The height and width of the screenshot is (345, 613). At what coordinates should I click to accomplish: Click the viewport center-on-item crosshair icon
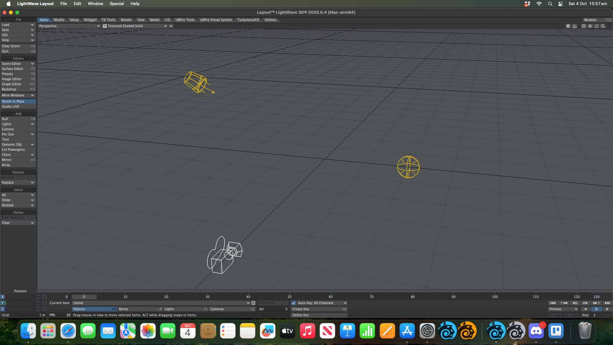click(x=584, y=26)
